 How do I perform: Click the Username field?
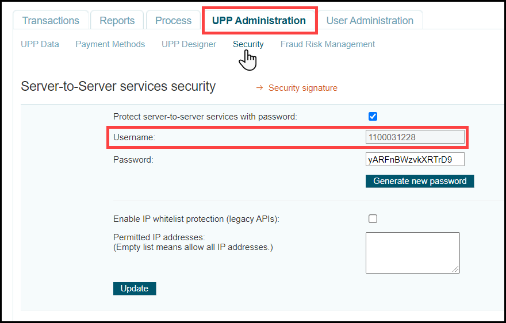tap(415, 137)
